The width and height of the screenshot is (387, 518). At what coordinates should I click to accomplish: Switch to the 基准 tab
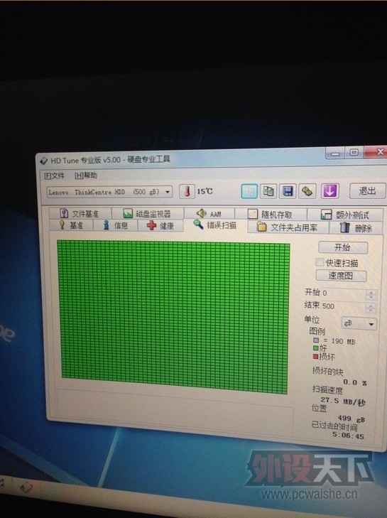pyautogui.click(x=71, y=225)
